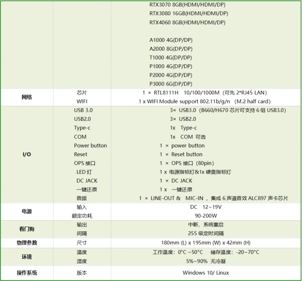The image size is (302, 281).
Task: Click the 1 × Reset button value
Action: click(x=181, y=155)
